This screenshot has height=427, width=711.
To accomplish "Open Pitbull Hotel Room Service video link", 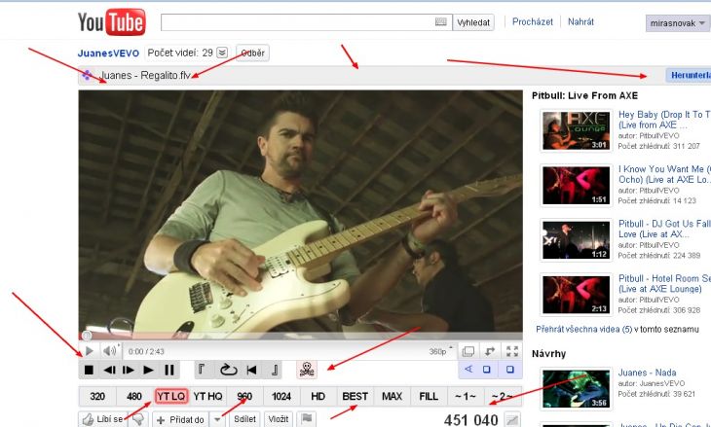I will pos(664,283).
